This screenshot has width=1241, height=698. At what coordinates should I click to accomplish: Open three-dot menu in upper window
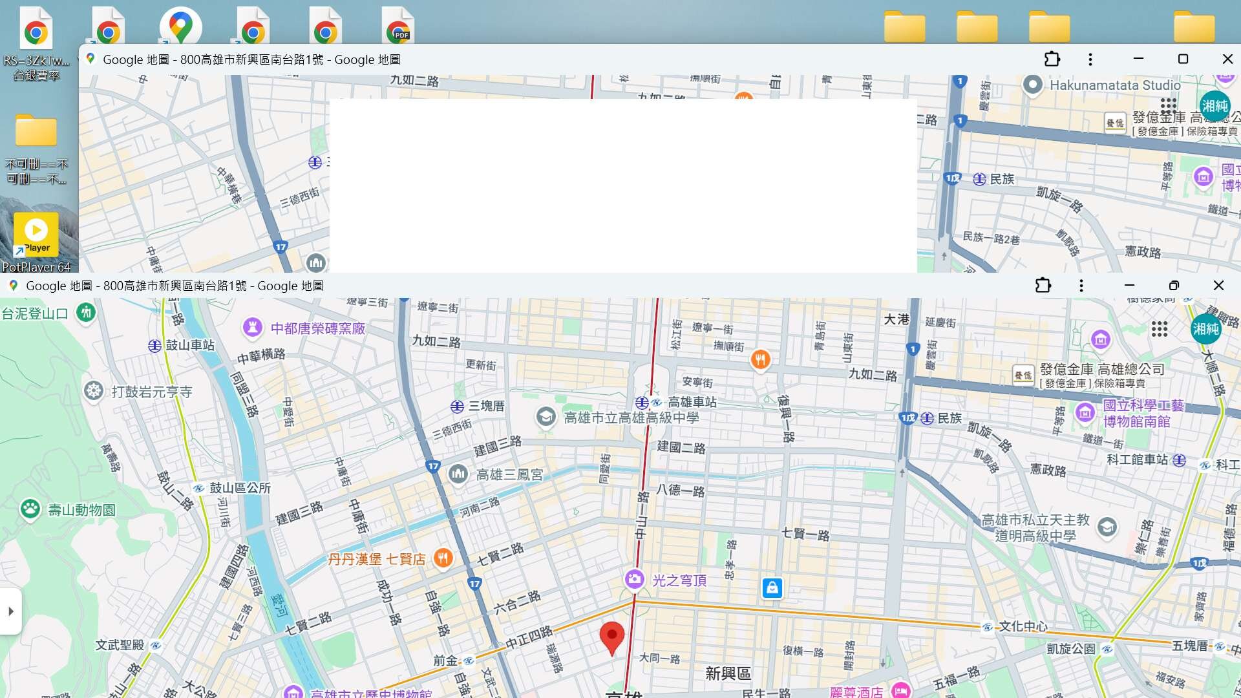coord(1090,59)
